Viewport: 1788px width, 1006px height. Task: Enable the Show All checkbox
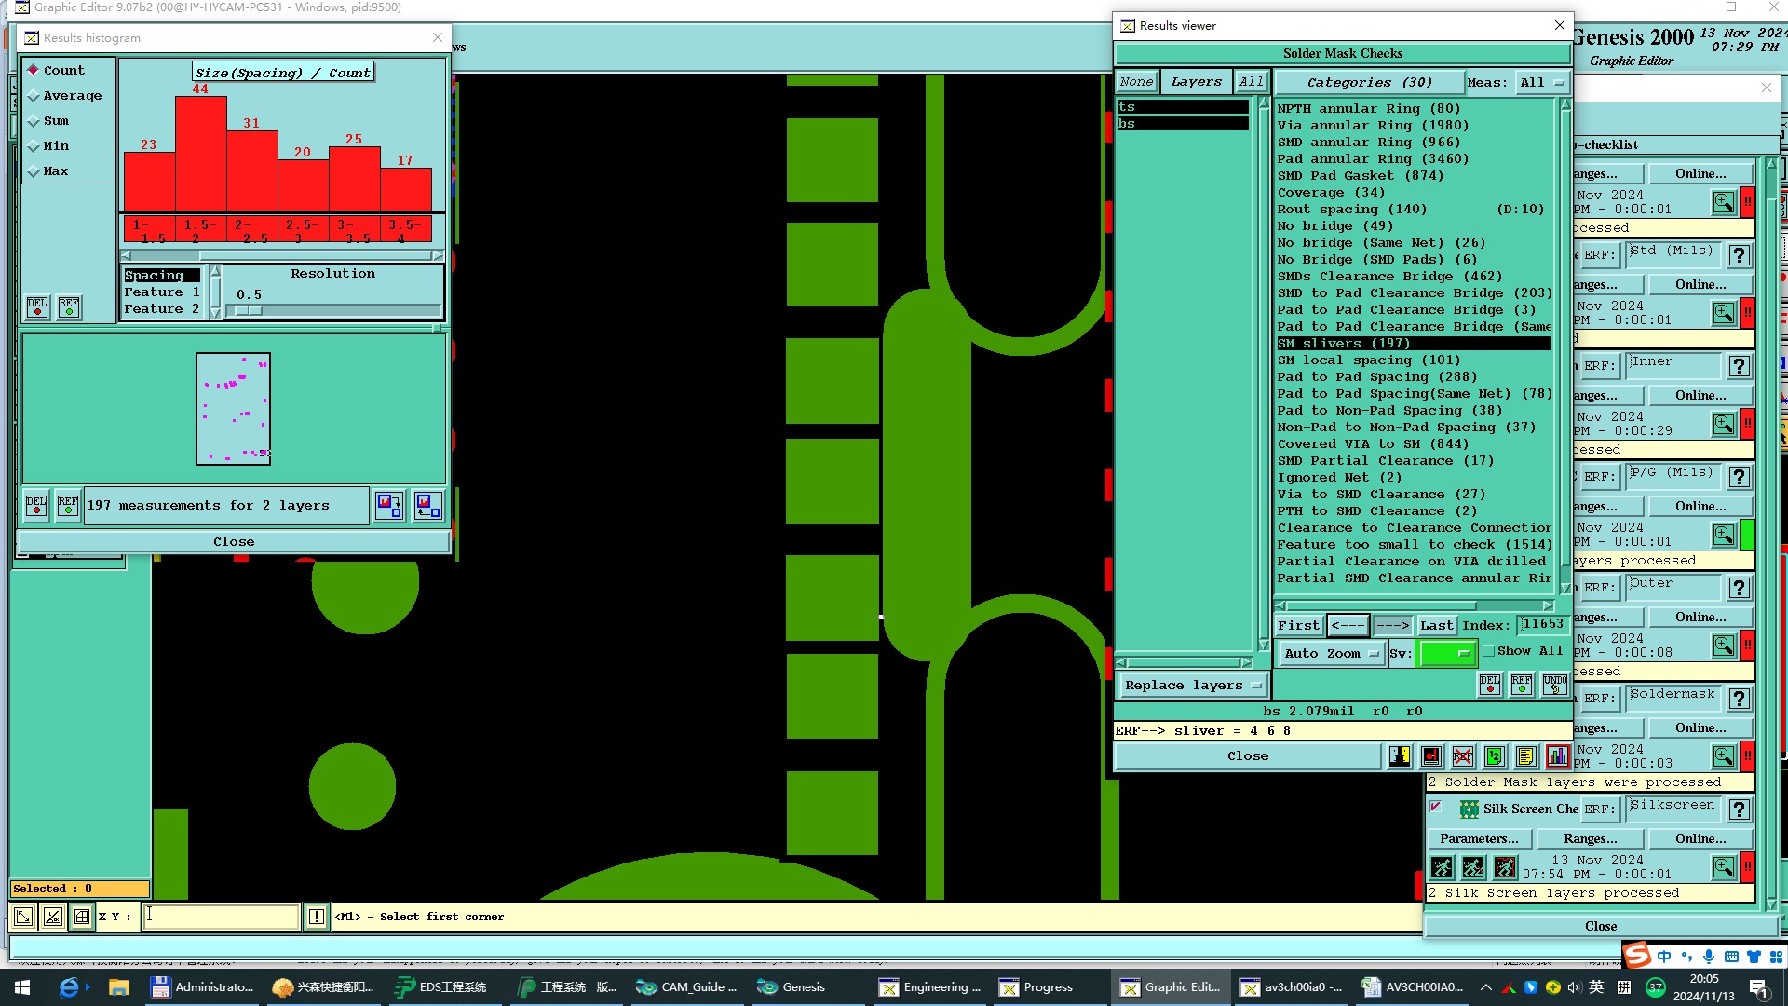pyautogui.click(x=1489, y=651)
